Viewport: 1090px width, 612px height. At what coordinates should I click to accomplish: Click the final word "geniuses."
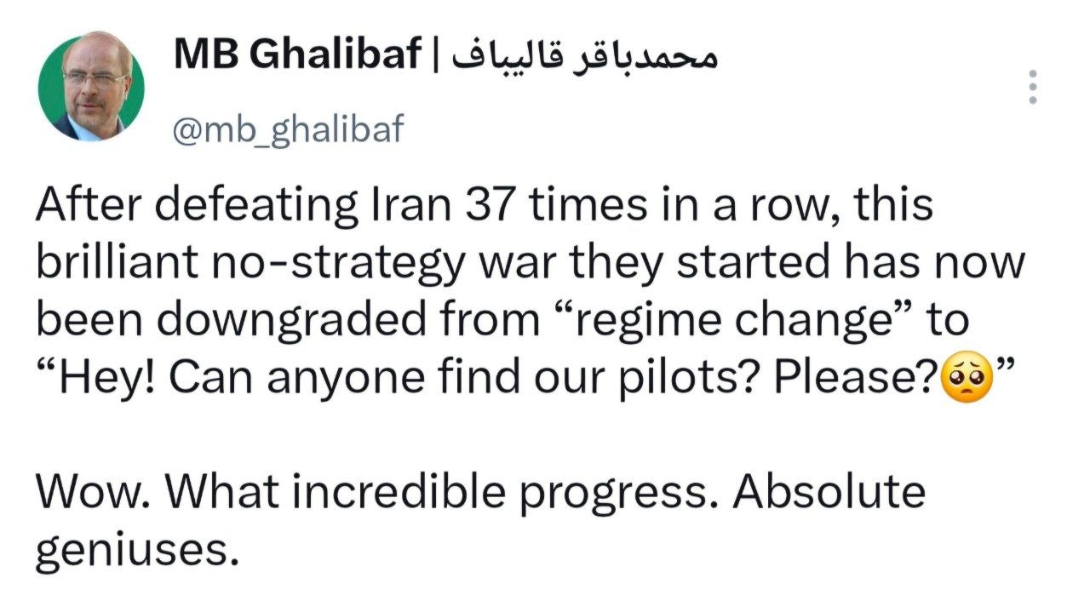(134, 551)
